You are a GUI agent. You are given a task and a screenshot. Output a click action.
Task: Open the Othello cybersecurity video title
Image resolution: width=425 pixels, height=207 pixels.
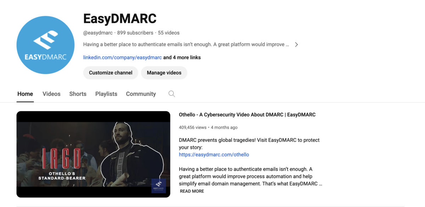[247, 114]
